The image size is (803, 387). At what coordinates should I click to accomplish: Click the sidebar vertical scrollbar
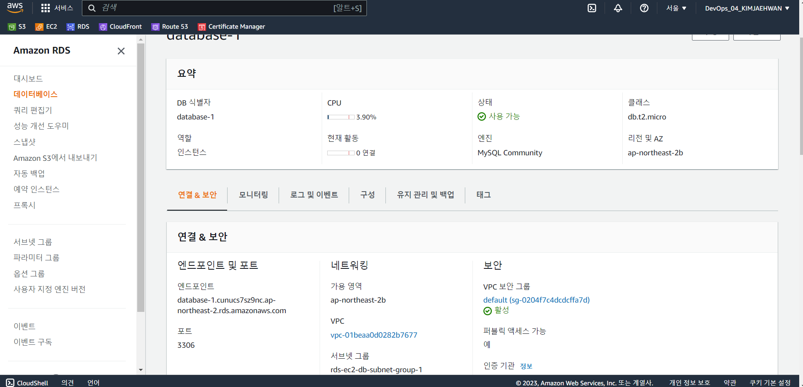click(141, 177)
